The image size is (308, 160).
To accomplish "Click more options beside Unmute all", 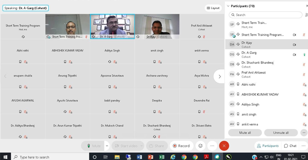I will [x=304, y=133].
